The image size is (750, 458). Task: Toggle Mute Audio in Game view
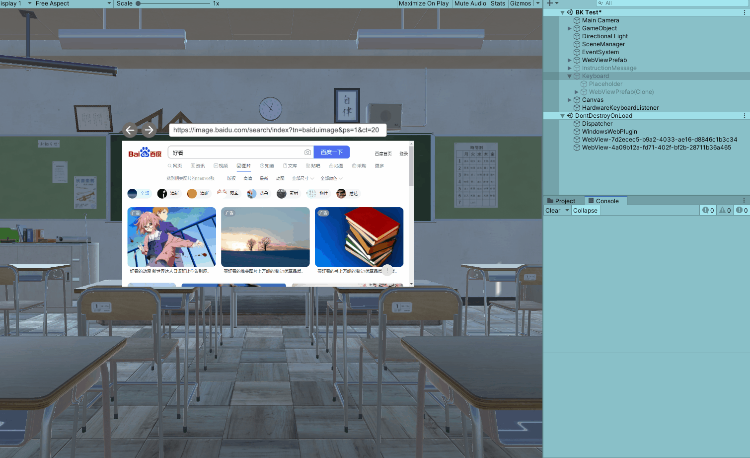pyautogui.click(x=470, y=3)
